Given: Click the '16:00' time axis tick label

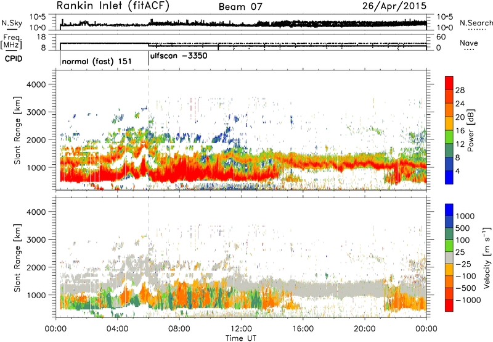Looking at the screenshot, I should pos(303,329).
